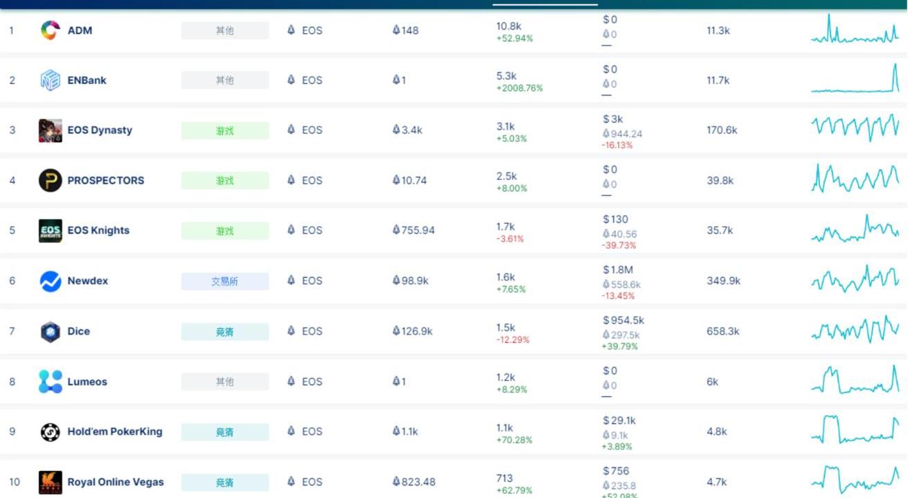The width and height of the screenshot is (908, 498).
Task: Click the 170.6k transactions for EOS Dynasty
Action: [722, 130]
